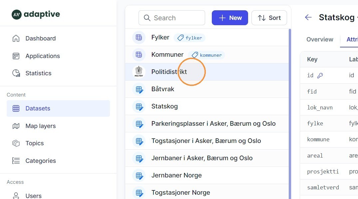Viewport: 358px width, 199px height.
Task: Go back using the left arrow
Action: click(308, 17)
